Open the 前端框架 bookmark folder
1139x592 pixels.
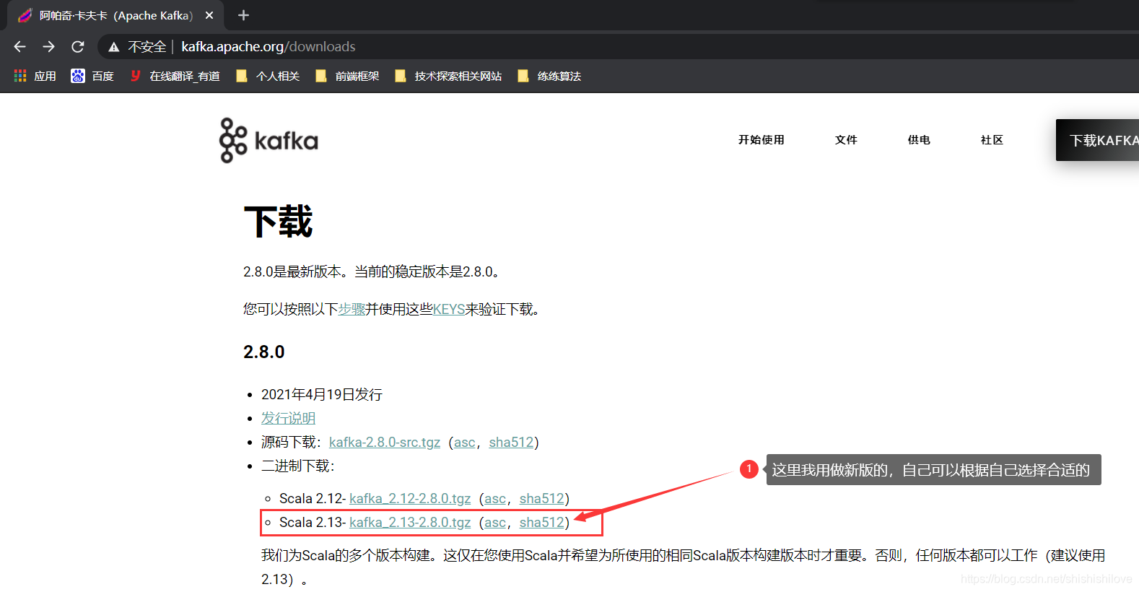click(347, 76)
